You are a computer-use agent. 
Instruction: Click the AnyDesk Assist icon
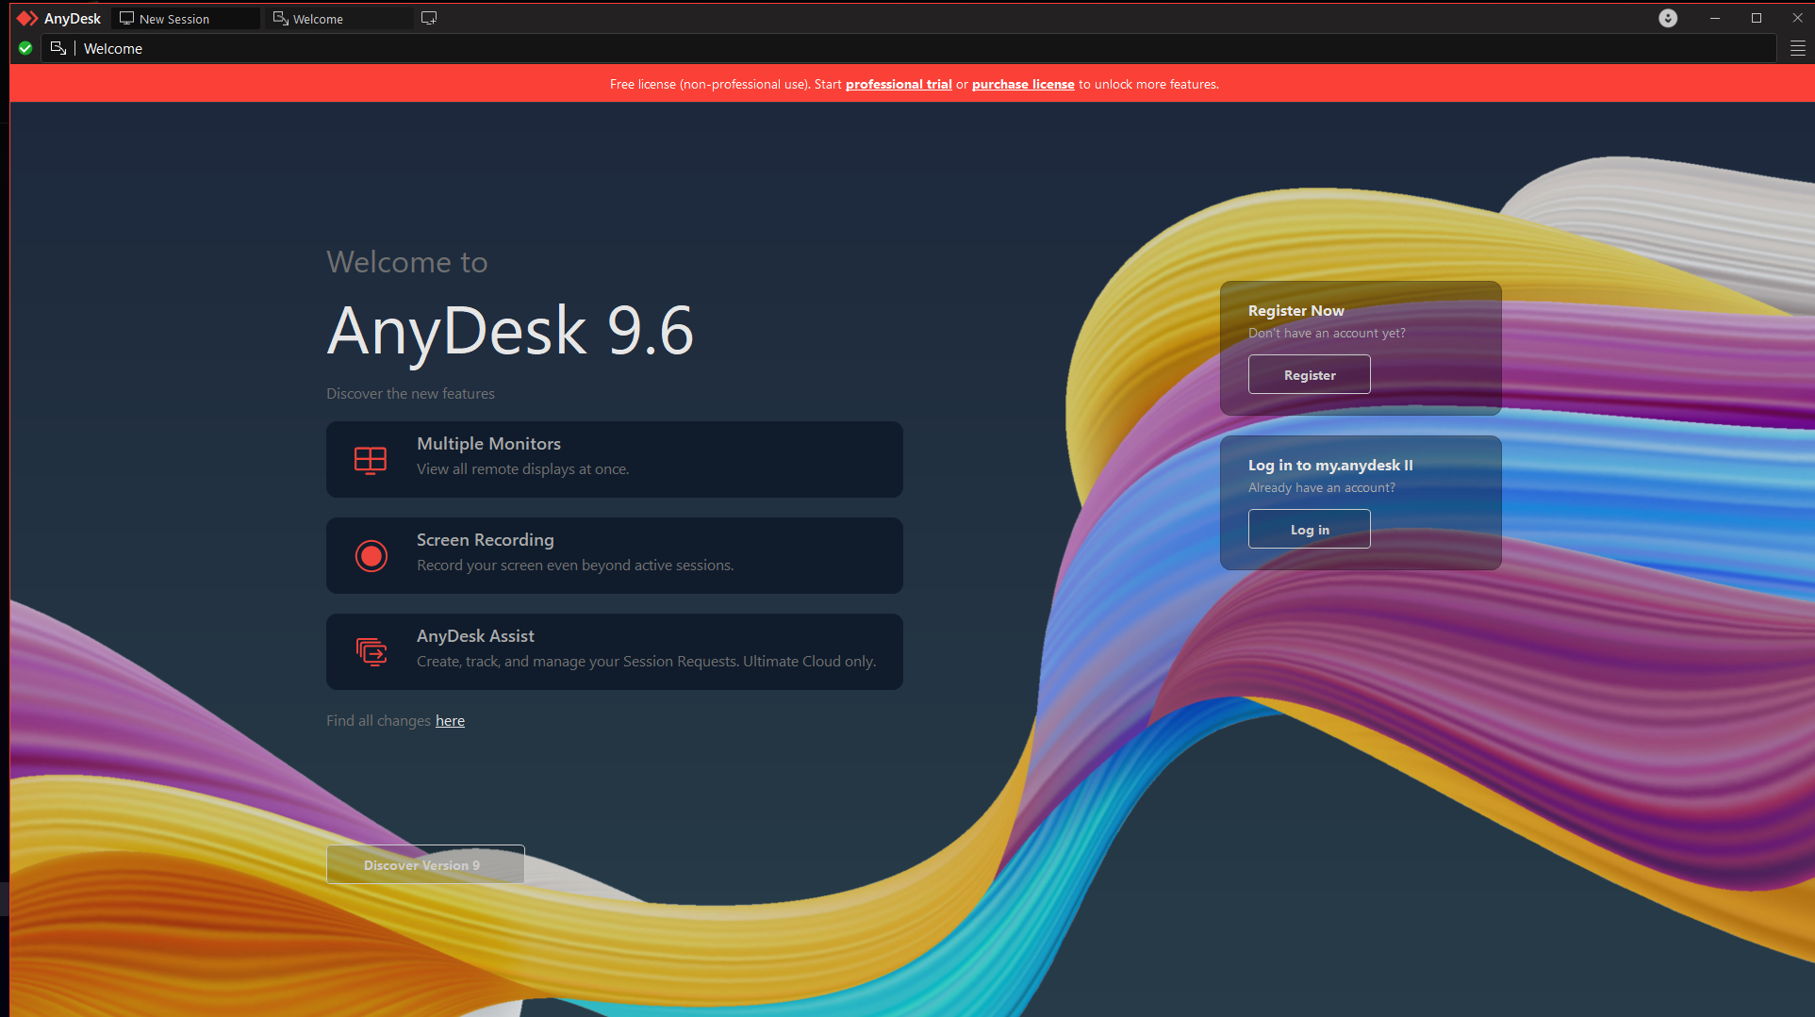point(371,651)
